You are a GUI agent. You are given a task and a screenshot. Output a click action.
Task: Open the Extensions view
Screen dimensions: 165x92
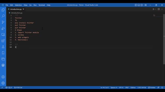click(x=3, y=41)
